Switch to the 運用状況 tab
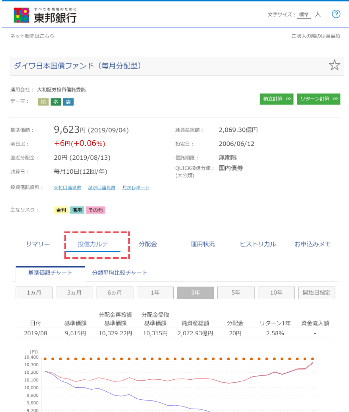Image resolution: width=349 pixels, height=412 pixels. (203, 244)
